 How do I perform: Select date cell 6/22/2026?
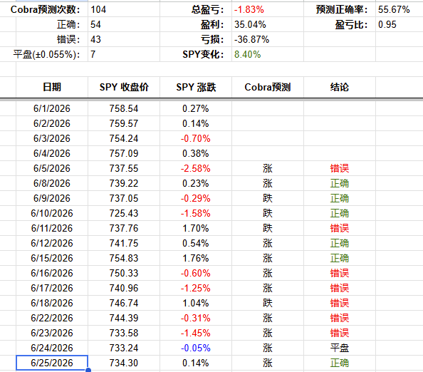[52, 318]
